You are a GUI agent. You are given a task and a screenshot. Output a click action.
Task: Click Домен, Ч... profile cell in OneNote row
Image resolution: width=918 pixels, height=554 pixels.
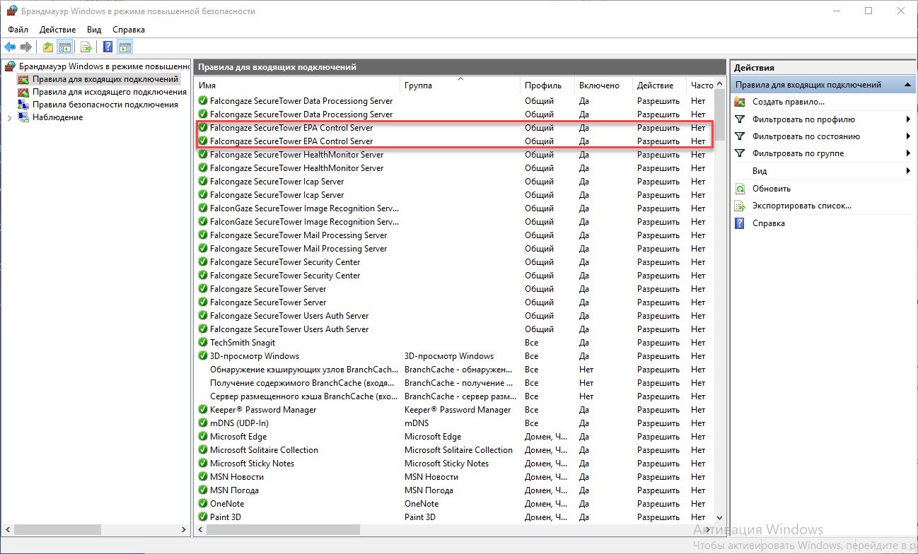coord(546,504)
